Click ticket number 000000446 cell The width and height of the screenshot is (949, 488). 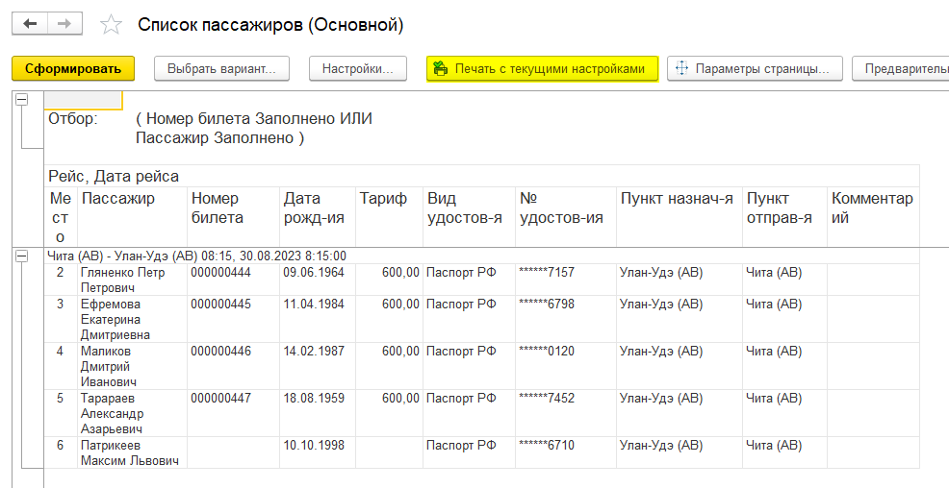tap(220, 352)
